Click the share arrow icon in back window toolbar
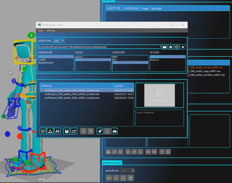Screen dimensions: 232x183 [135, 152]
